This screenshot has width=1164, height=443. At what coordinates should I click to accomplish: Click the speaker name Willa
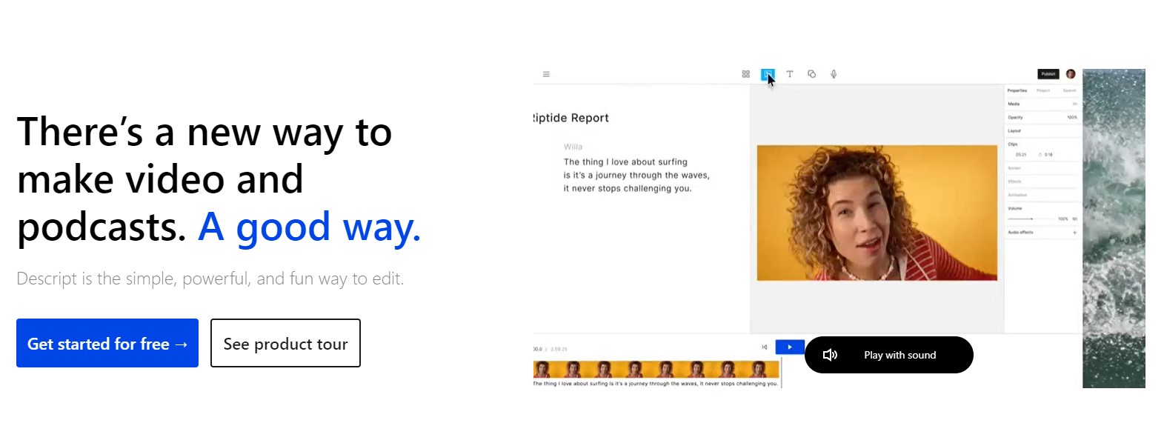pyautogui.click(x=573, y=147)
